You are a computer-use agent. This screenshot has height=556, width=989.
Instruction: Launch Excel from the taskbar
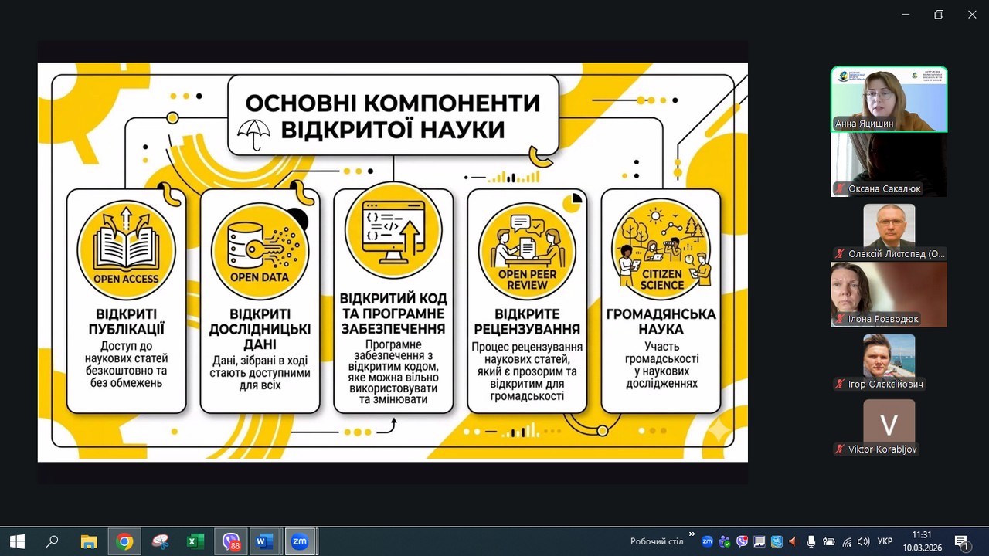pyautogui.click(x=195, y=541)
